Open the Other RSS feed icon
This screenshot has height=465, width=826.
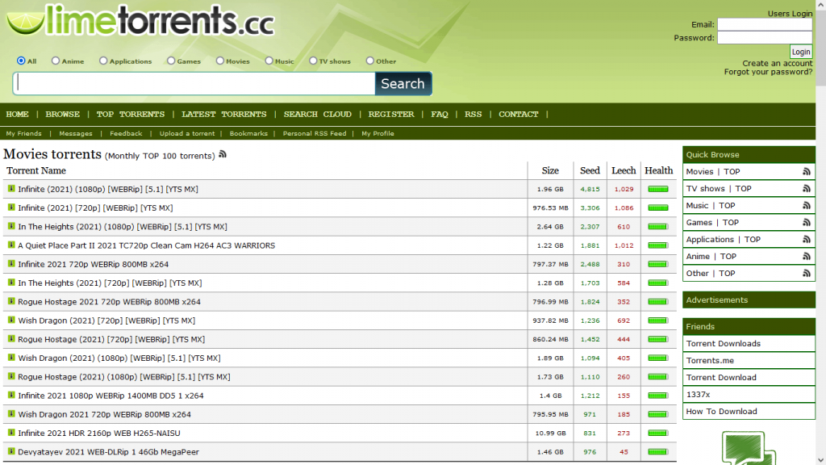click(x=806, y=273)
